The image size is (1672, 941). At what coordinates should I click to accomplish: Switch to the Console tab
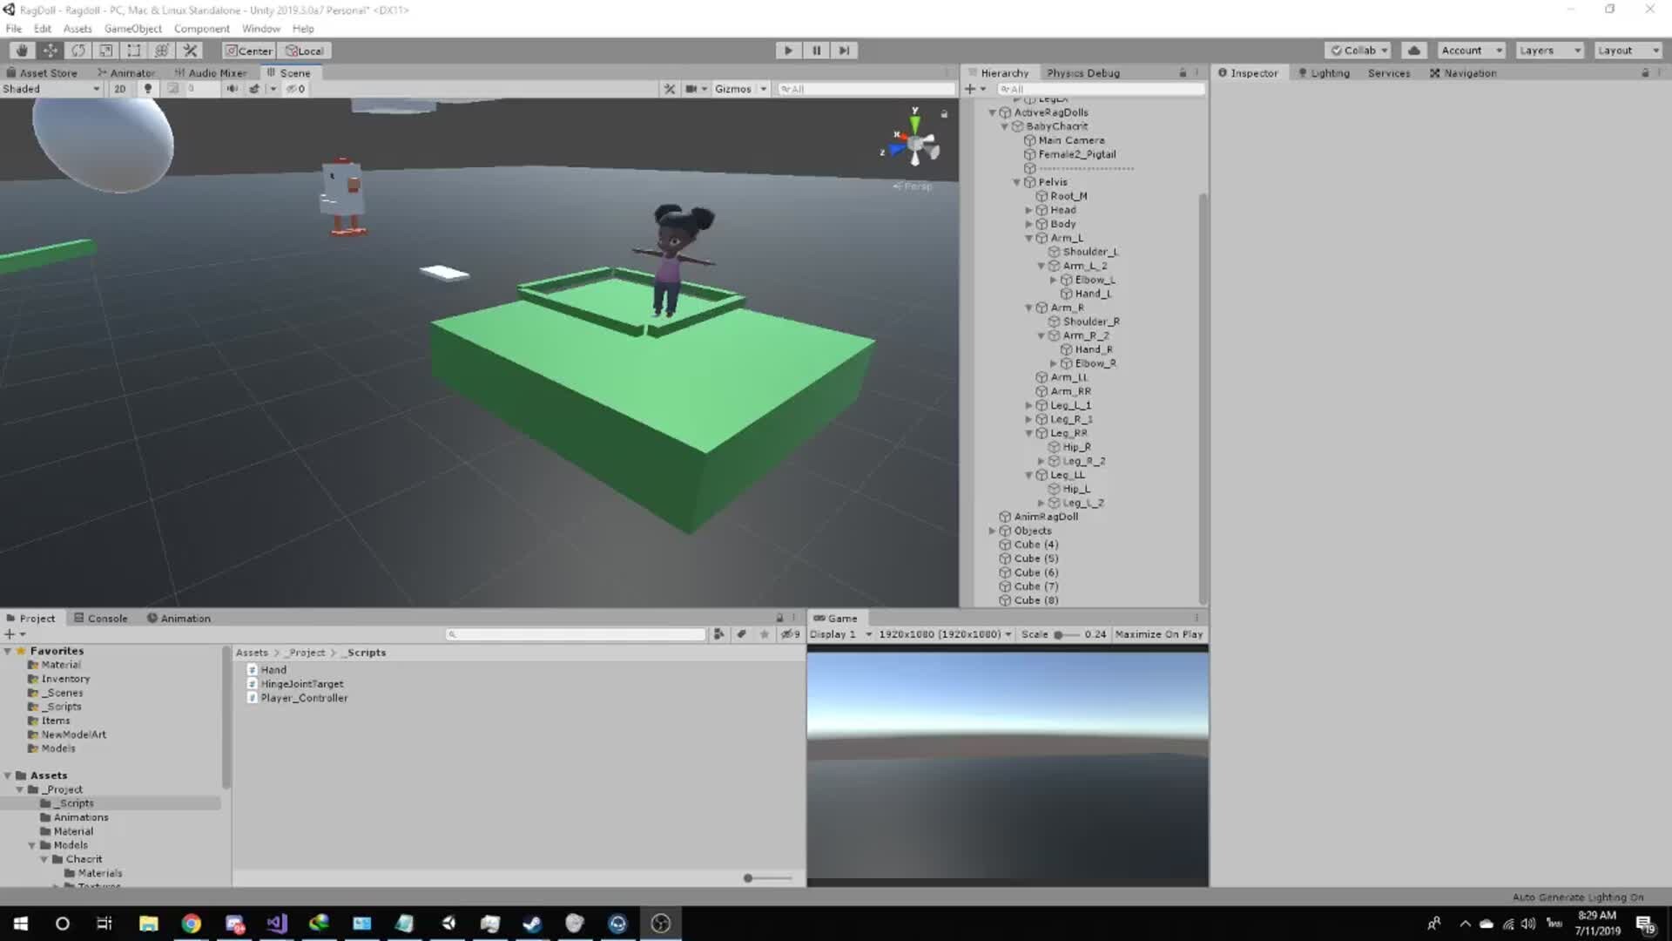click(x=101, y=619)
